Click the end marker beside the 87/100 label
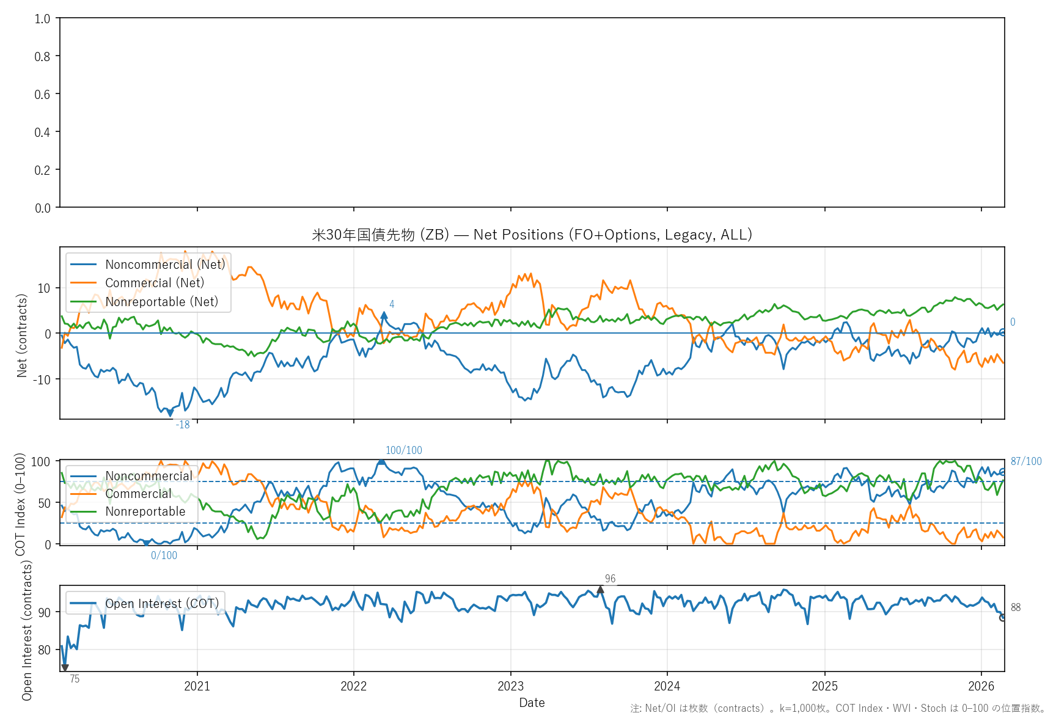The image size is (1056, 721). [x=1002, y=472]
